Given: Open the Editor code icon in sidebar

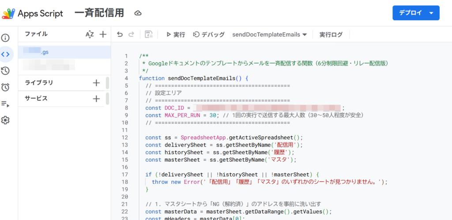Looking at the screenshot, I should coord(5,54).
